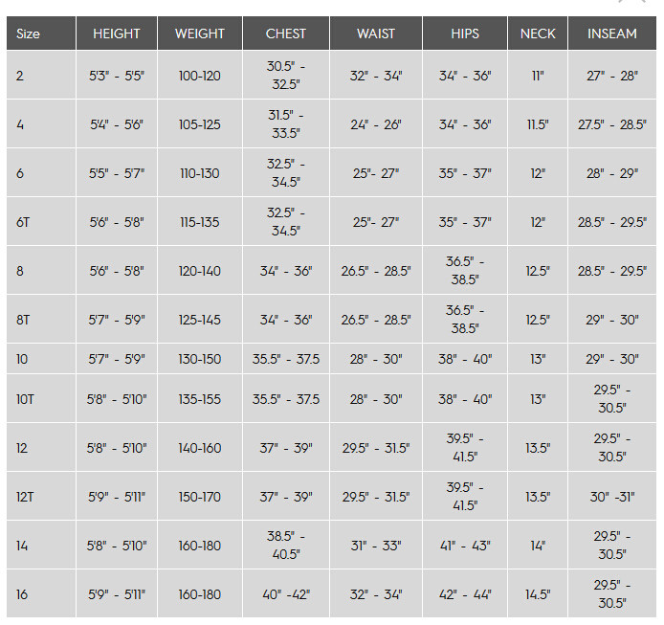The height and width of the screenshot is (625, 664).
Task: Select the 30" - 31" inseam cell
Action: (x=612, y=497)
